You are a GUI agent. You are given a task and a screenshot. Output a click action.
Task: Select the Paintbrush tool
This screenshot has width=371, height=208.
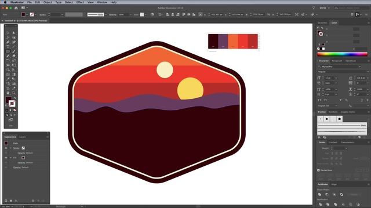14,51
